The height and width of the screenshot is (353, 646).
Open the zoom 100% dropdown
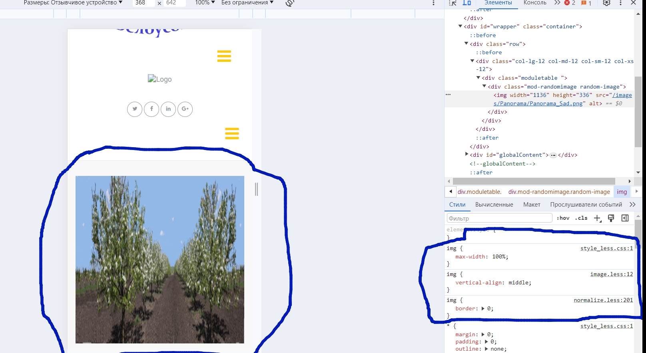205,3
